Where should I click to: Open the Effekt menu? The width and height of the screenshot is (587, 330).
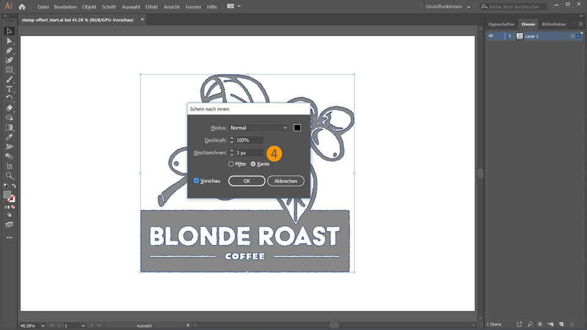pos(151,7)
